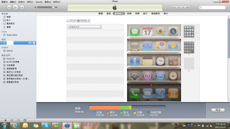230x129 pixels.
Task: Open the Store(S) menu
Action: (39, 2)
